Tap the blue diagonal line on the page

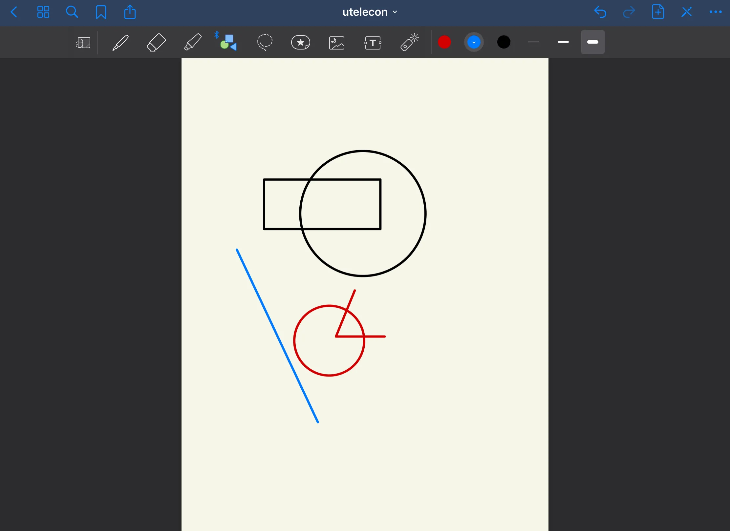(x=277, y=336)
